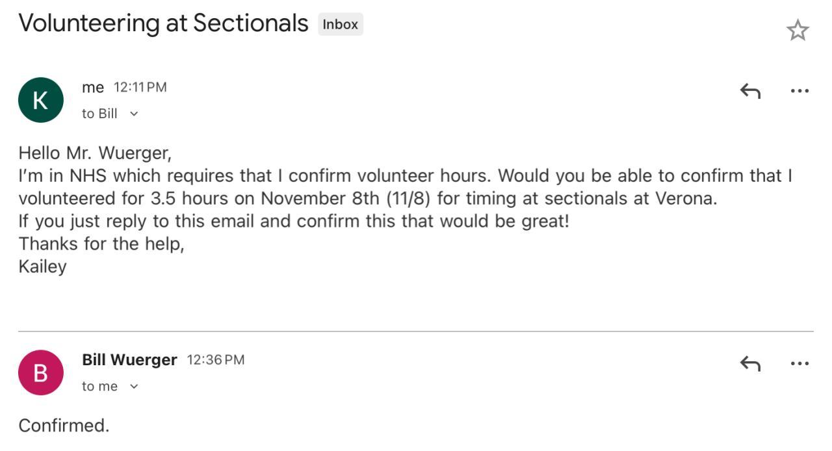The image size is (832, 451).
Task: Click the pink B profile avatar
Action: 40,372
